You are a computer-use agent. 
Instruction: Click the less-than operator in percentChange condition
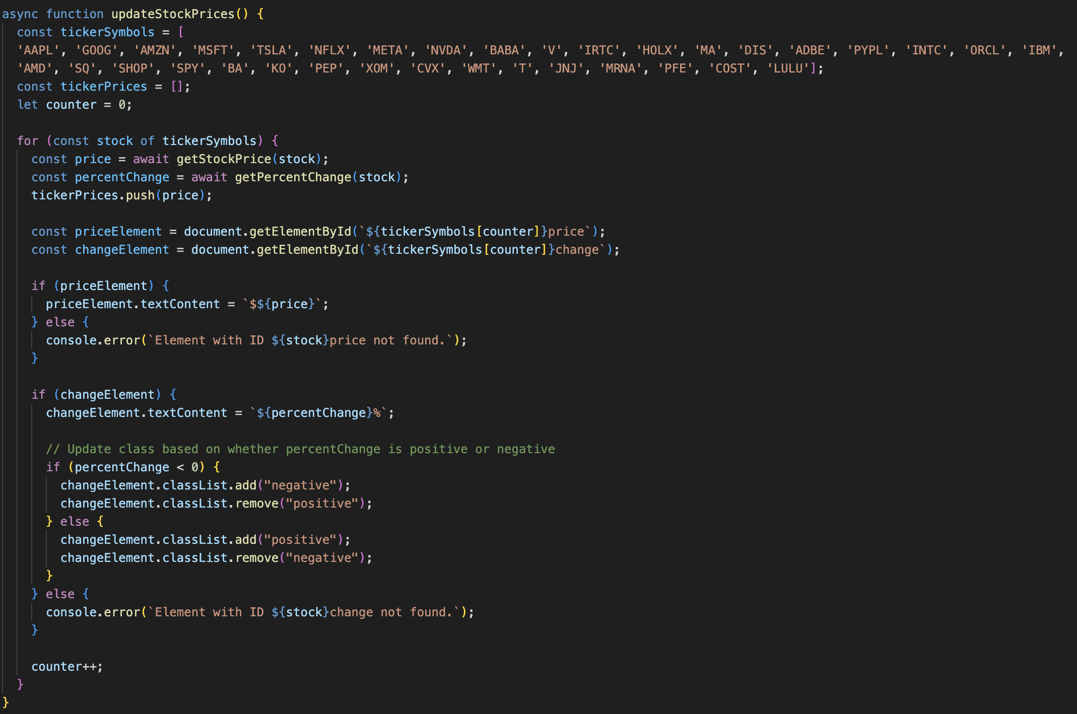(x=180, y=467)
